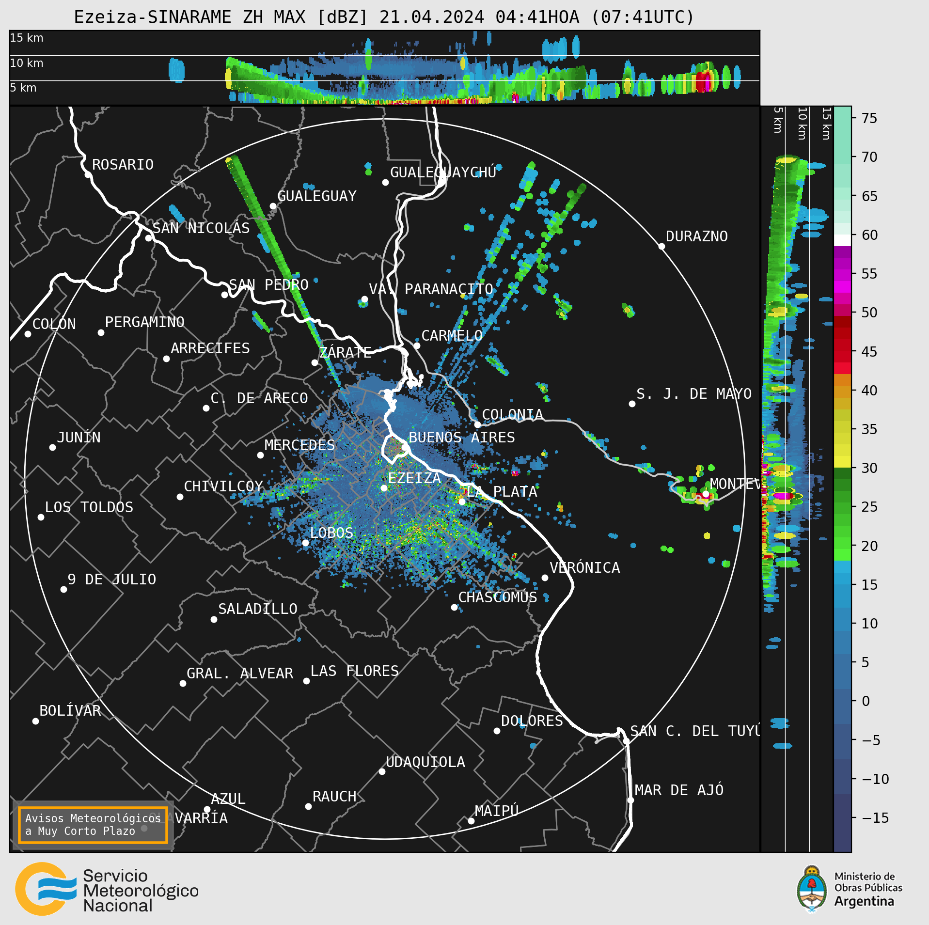Viewport: 929px width, 925px height.
Task: Click the SALADILLO label
Action: [258, 609]
